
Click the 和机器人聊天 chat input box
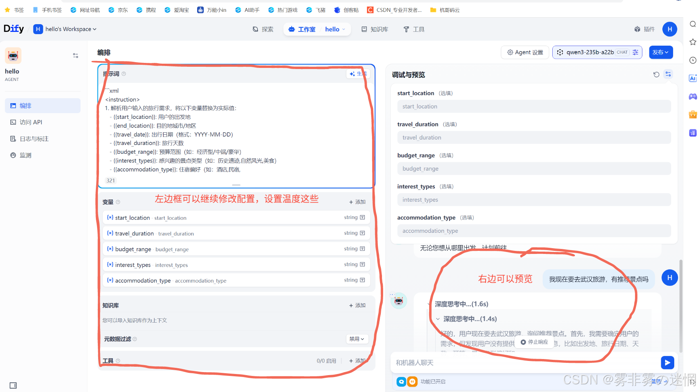click(x=525, y=362)
